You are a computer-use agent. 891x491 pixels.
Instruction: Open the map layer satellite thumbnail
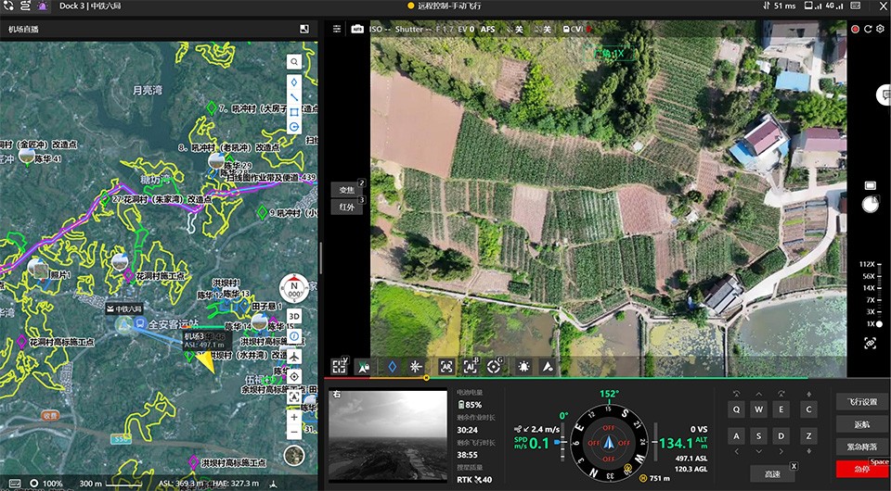pos(294,455)
